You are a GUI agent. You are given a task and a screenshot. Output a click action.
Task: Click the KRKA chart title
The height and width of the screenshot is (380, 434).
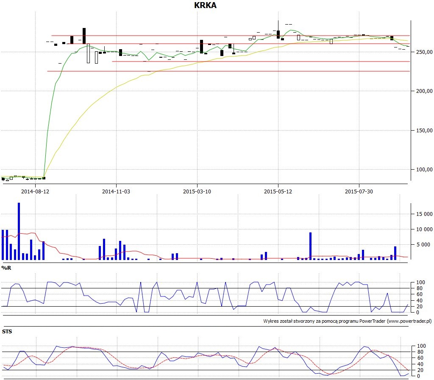tap(205, 5)
